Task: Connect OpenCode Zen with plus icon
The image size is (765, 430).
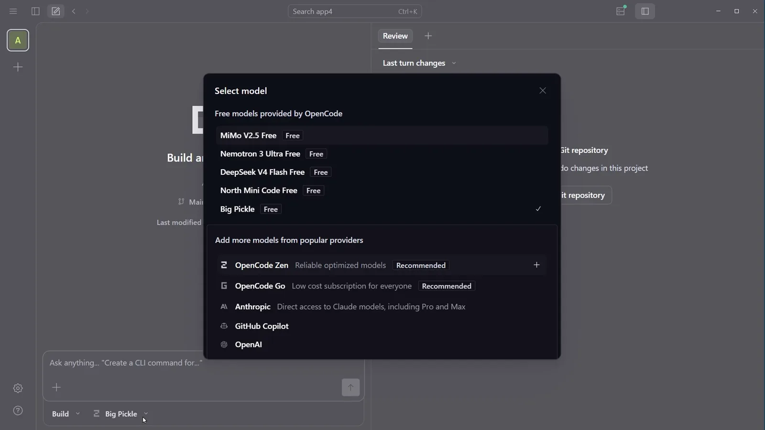Action: click(x=536, y=265)
